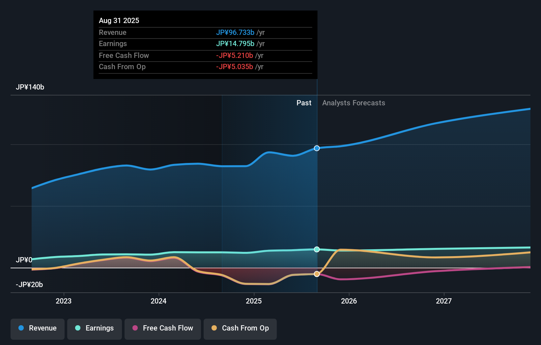Click the JP¥96.733b revenue value
The width and height of the screenshot is (541, 345).
(235, 32)
